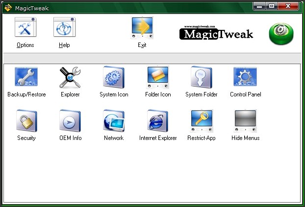Open the OEM Info icon

tap(70, 120)
